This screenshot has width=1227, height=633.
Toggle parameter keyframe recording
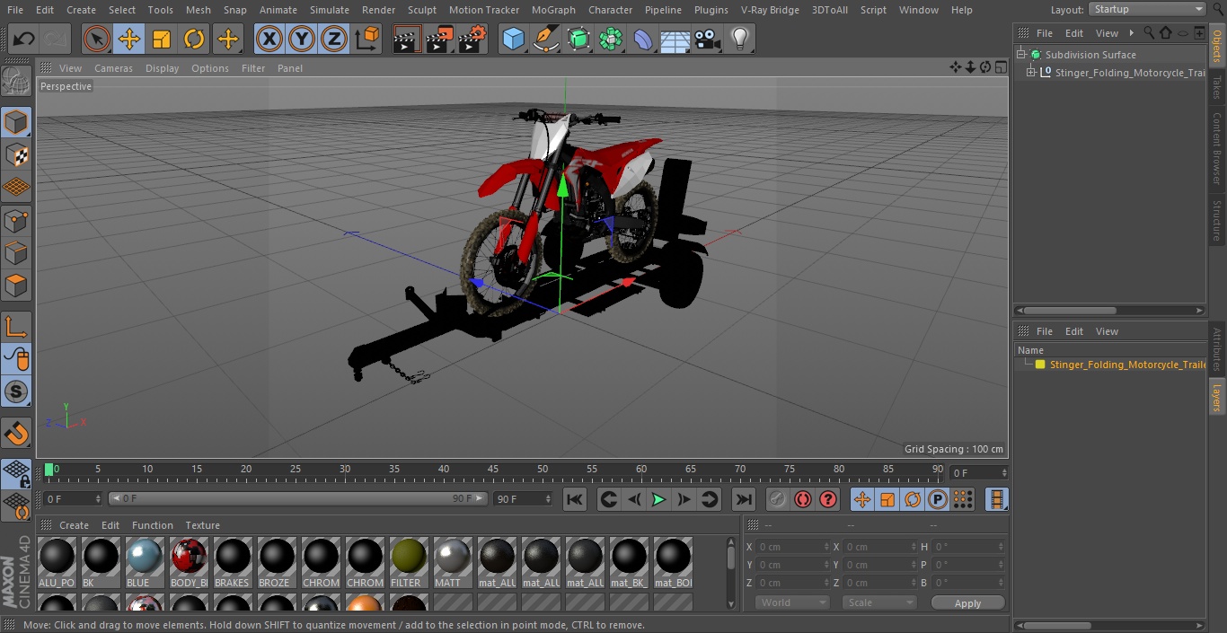point(938,499)
